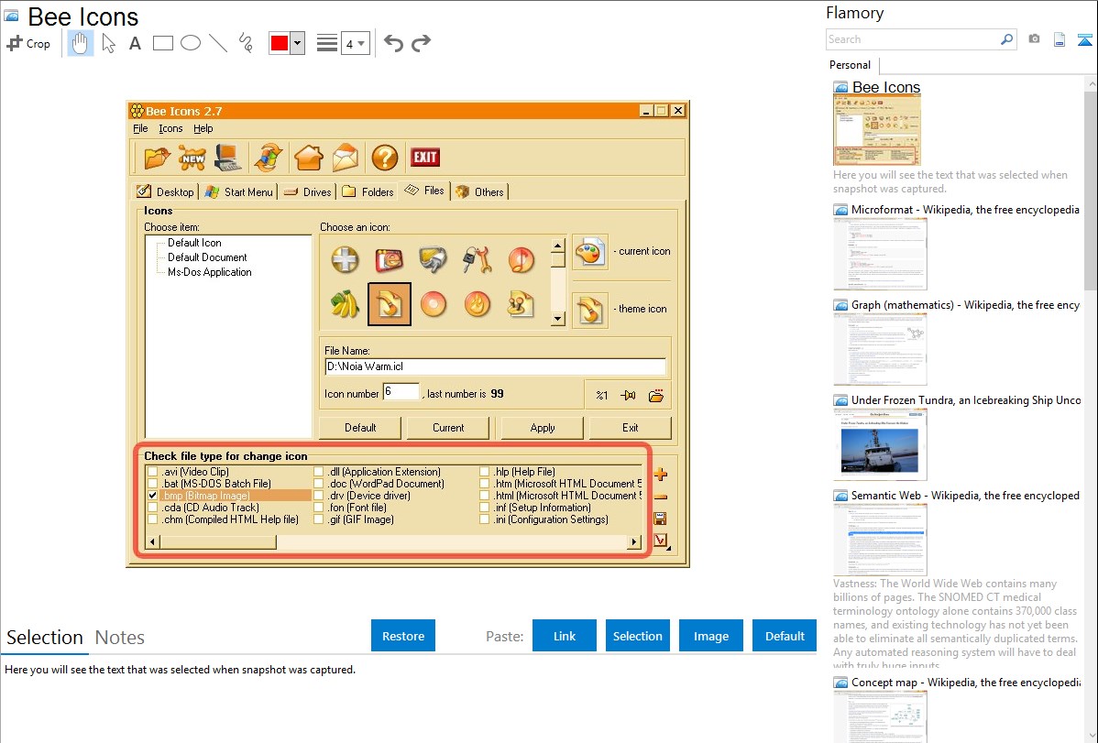The width and height of the screenshot is (1098, 743).
Task: Click the Paste Selection button
Action: 637,636
